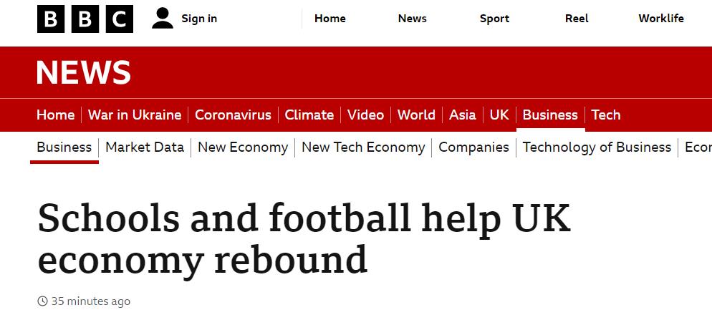Select New Tech Economy sub-section
The height and width of the screenshot is (320, 712).
363,147
